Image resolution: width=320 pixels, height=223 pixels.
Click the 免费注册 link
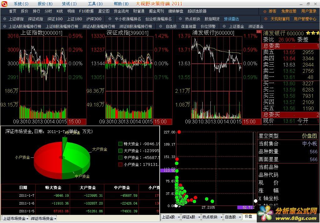click(x=289, y=12)
